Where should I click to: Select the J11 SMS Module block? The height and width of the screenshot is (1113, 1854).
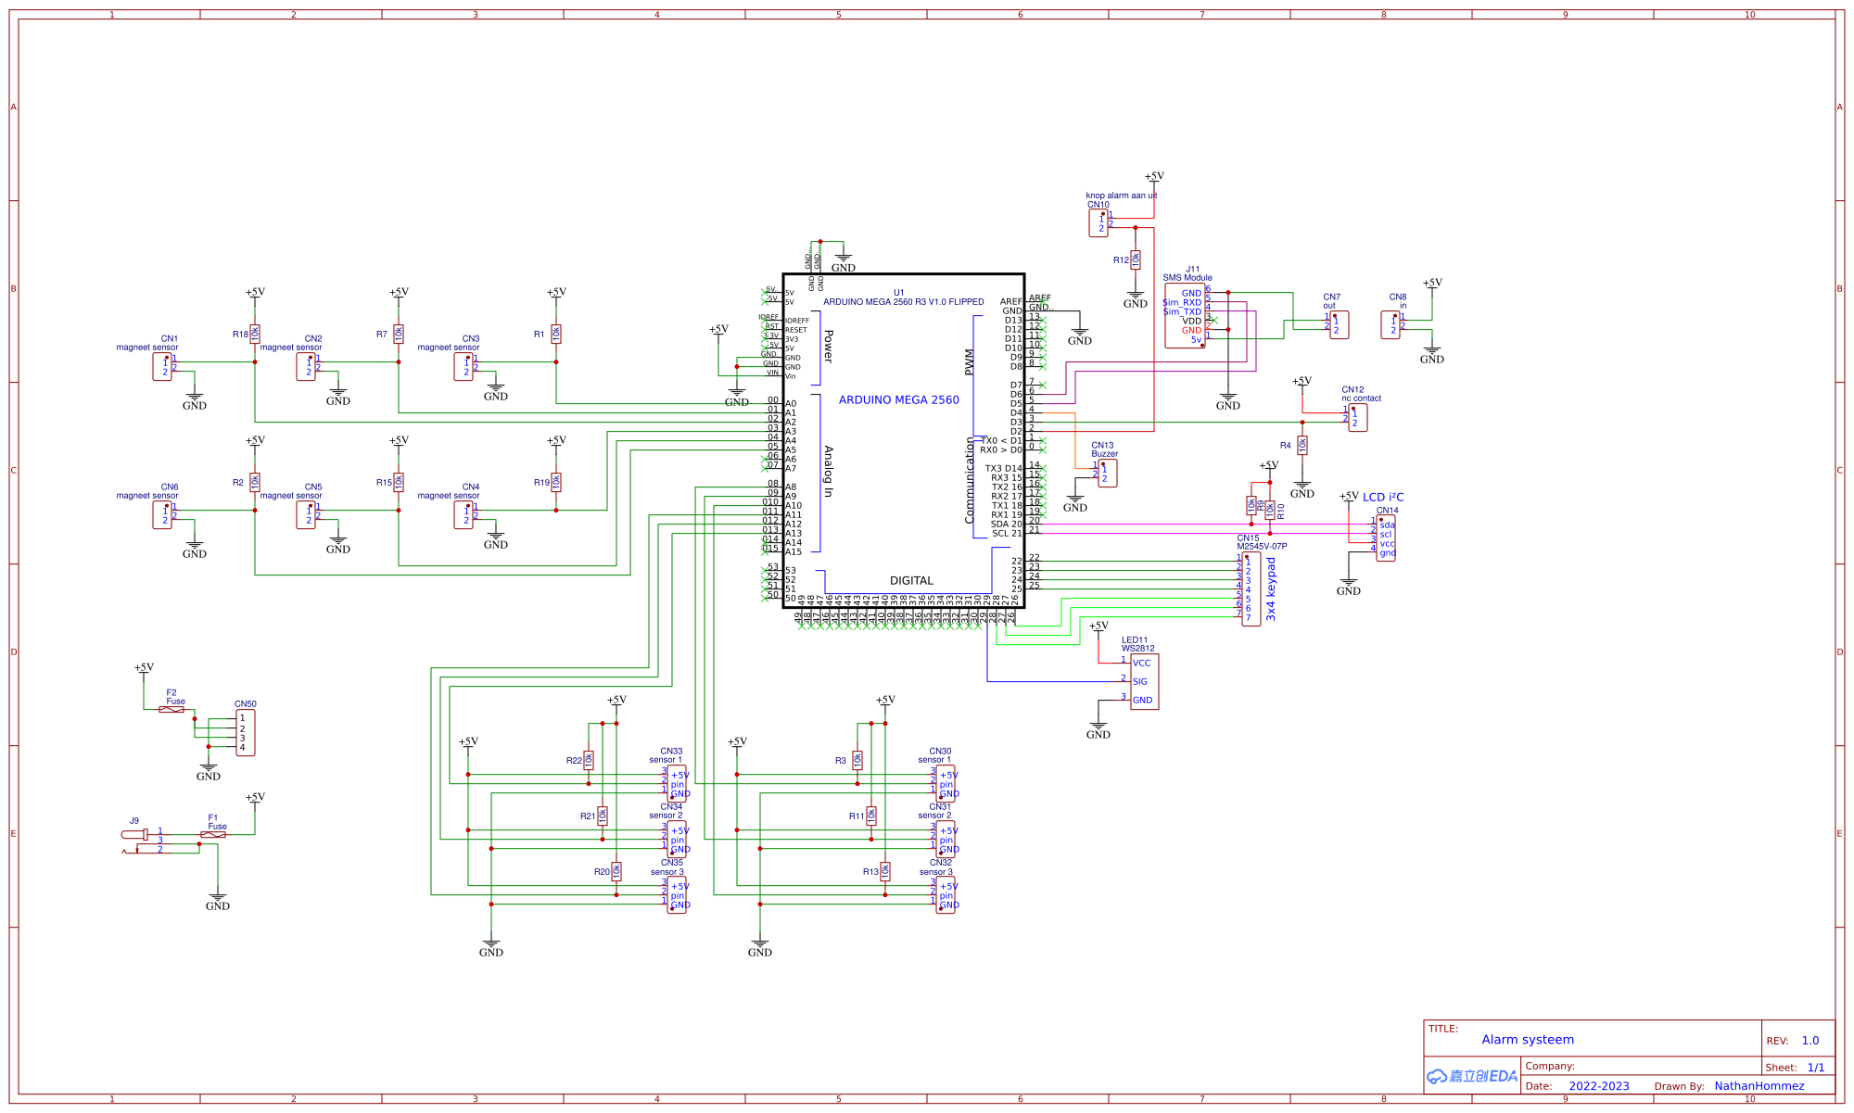tap(1186, 316)
